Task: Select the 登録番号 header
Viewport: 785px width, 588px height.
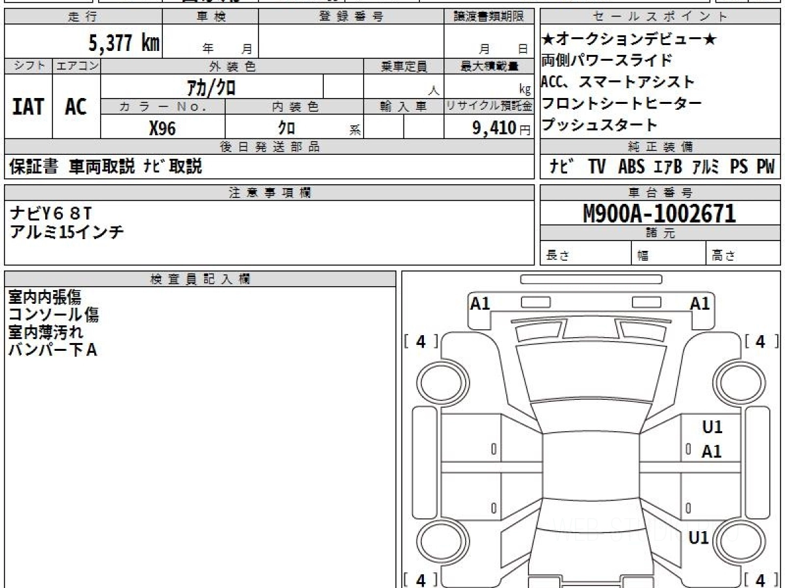Action: pos(351,17)
